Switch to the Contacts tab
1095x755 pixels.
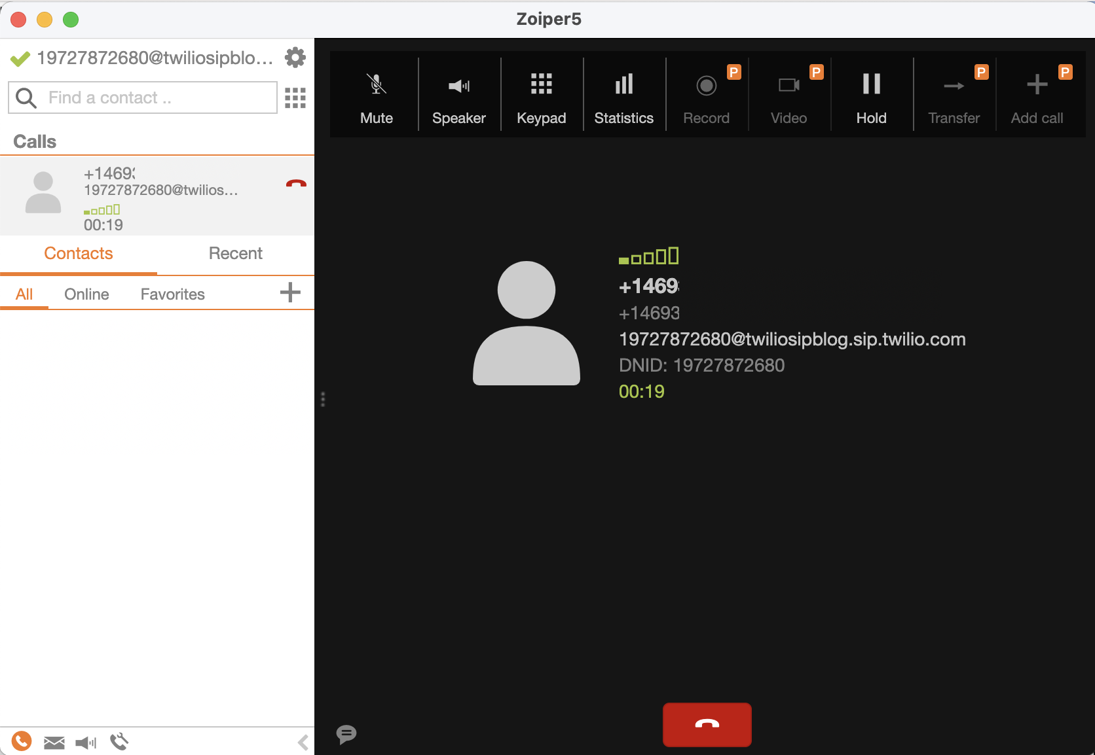pyautogui.click(x=79, y=254)
